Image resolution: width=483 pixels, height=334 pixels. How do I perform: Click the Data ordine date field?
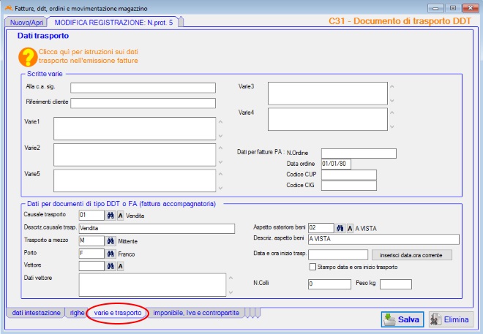(x=336, y=164)
